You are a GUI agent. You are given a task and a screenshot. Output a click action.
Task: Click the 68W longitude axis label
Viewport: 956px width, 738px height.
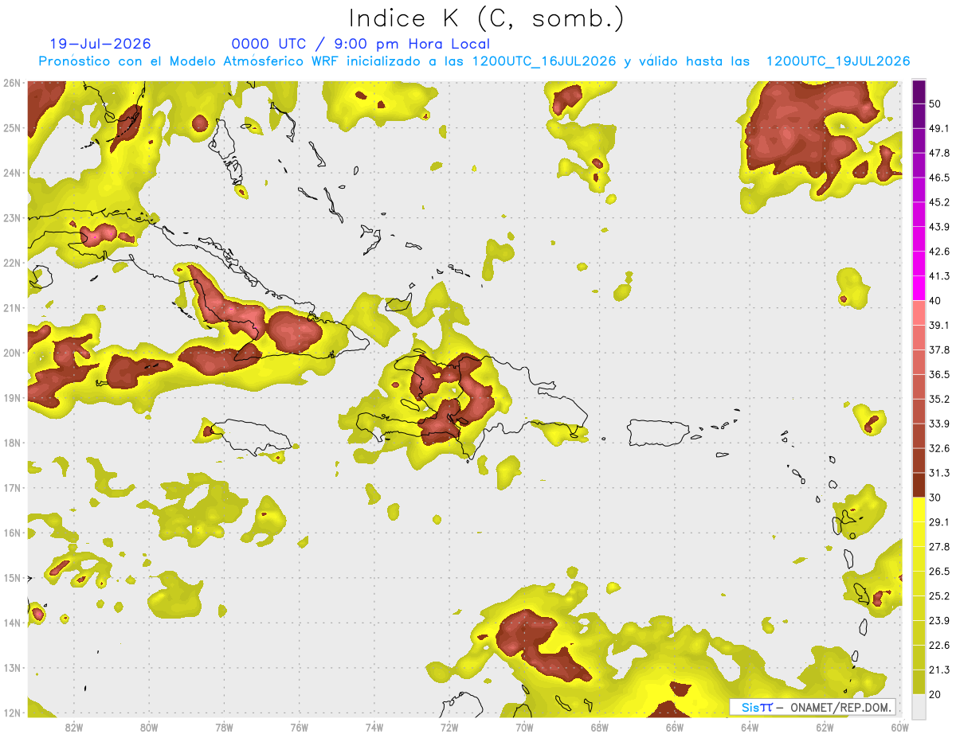pyautogui.click(x=600, y=727)
